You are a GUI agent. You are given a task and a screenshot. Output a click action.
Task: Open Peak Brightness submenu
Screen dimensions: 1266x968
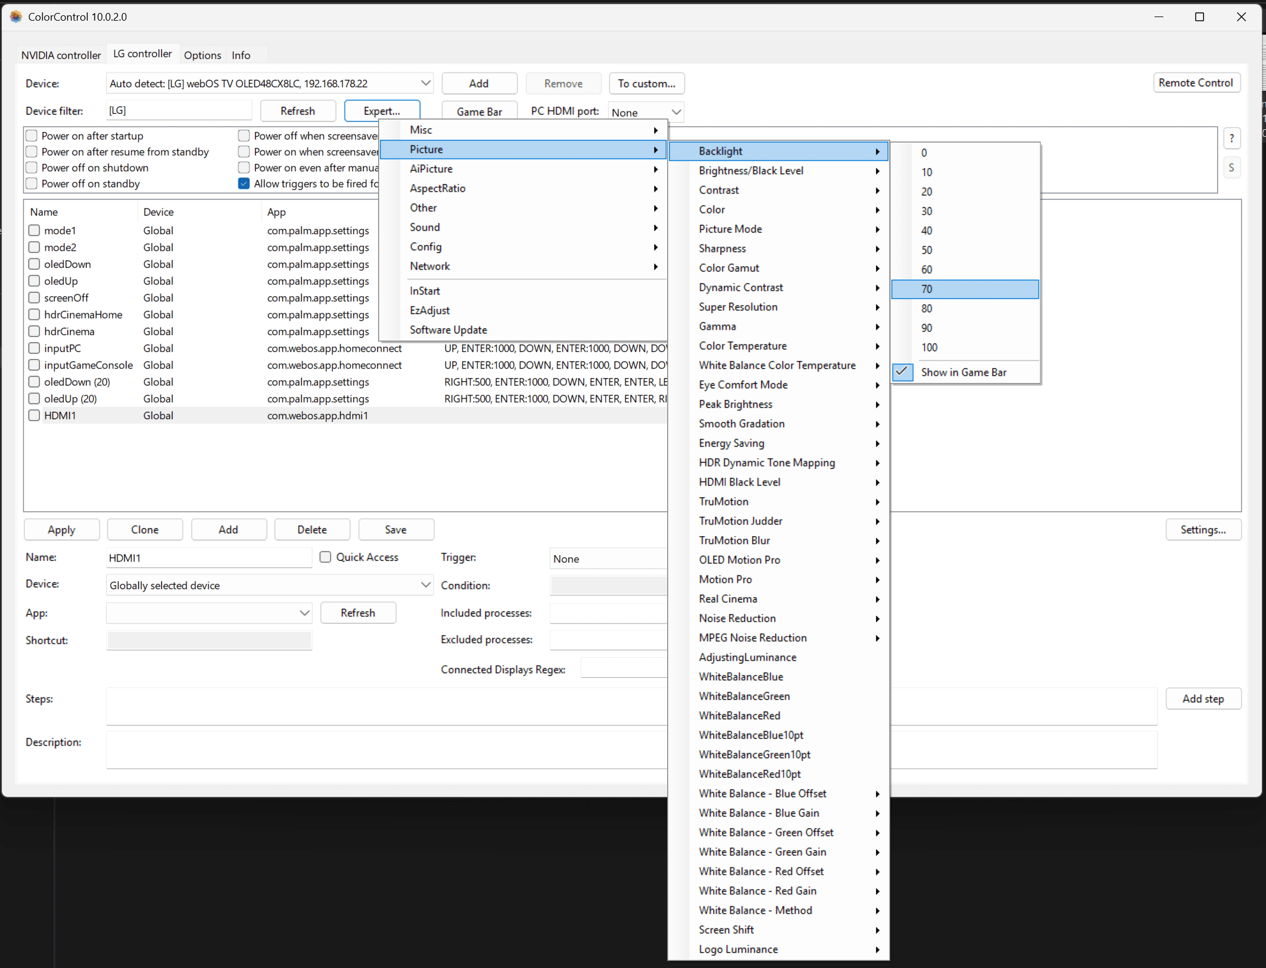pos(779,404)
